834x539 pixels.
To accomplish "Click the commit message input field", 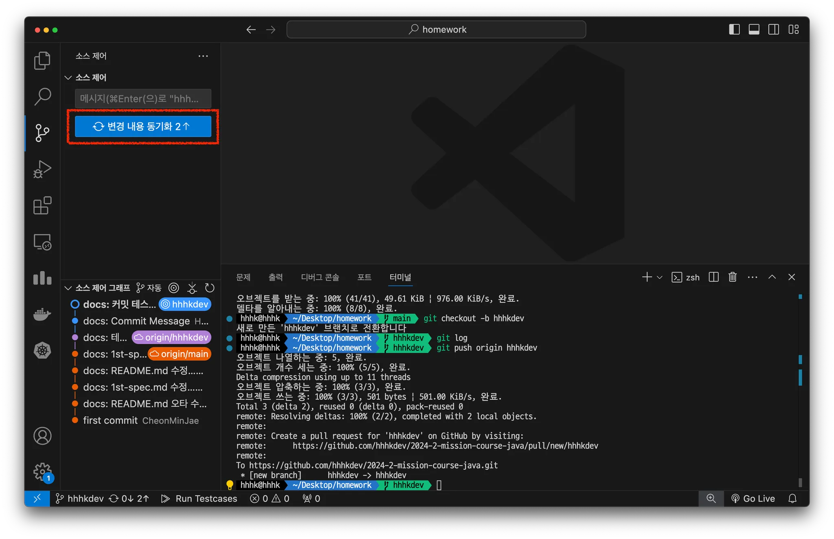I will click(143, 98).
